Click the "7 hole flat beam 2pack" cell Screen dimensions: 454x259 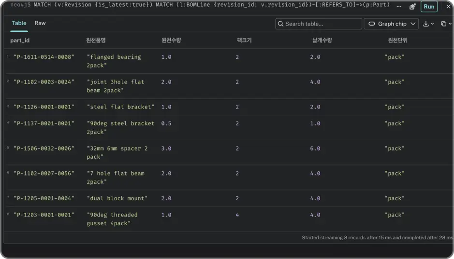tap(116, 177)
